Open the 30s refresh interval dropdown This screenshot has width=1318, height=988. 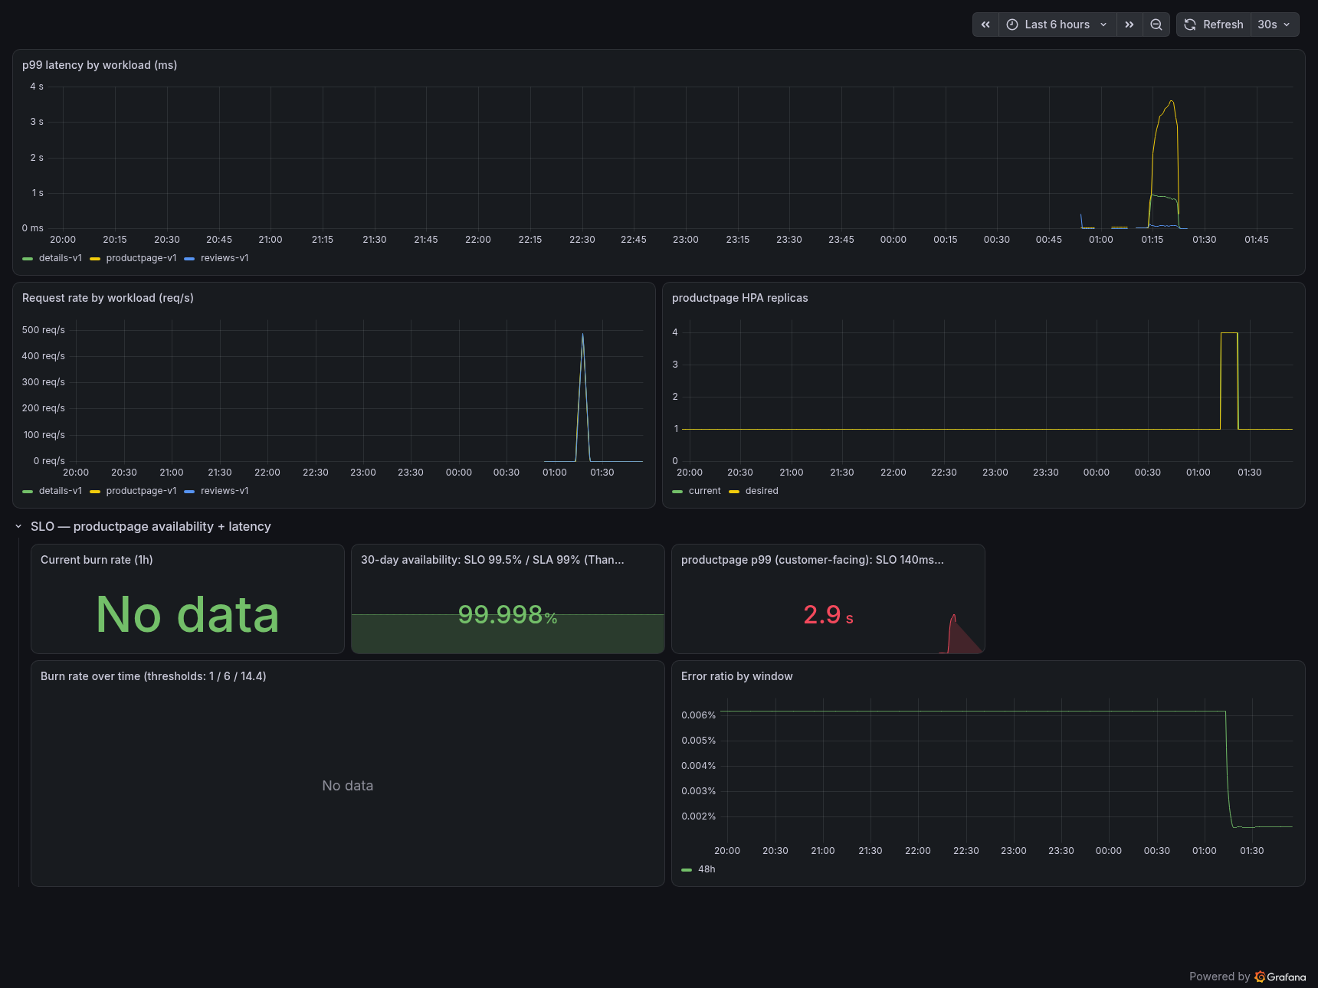click(x=1274, y=25)
